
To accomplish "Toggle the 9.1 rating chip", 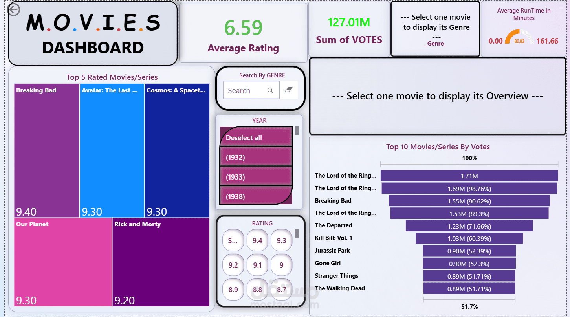I will coord(257,265).
